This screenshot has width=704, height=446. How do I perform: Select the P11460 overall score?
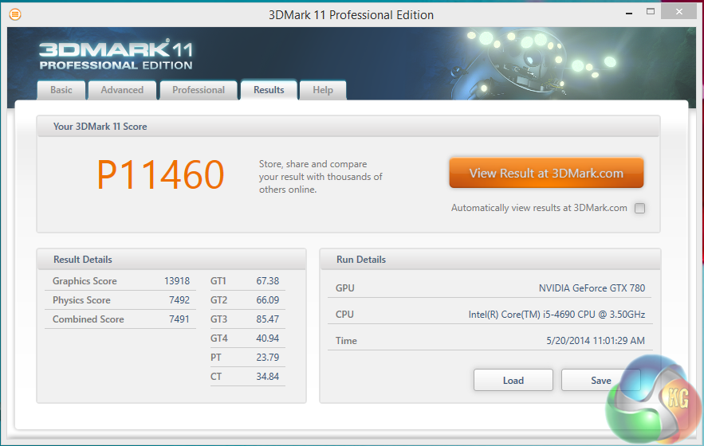[x=160, y=175]
